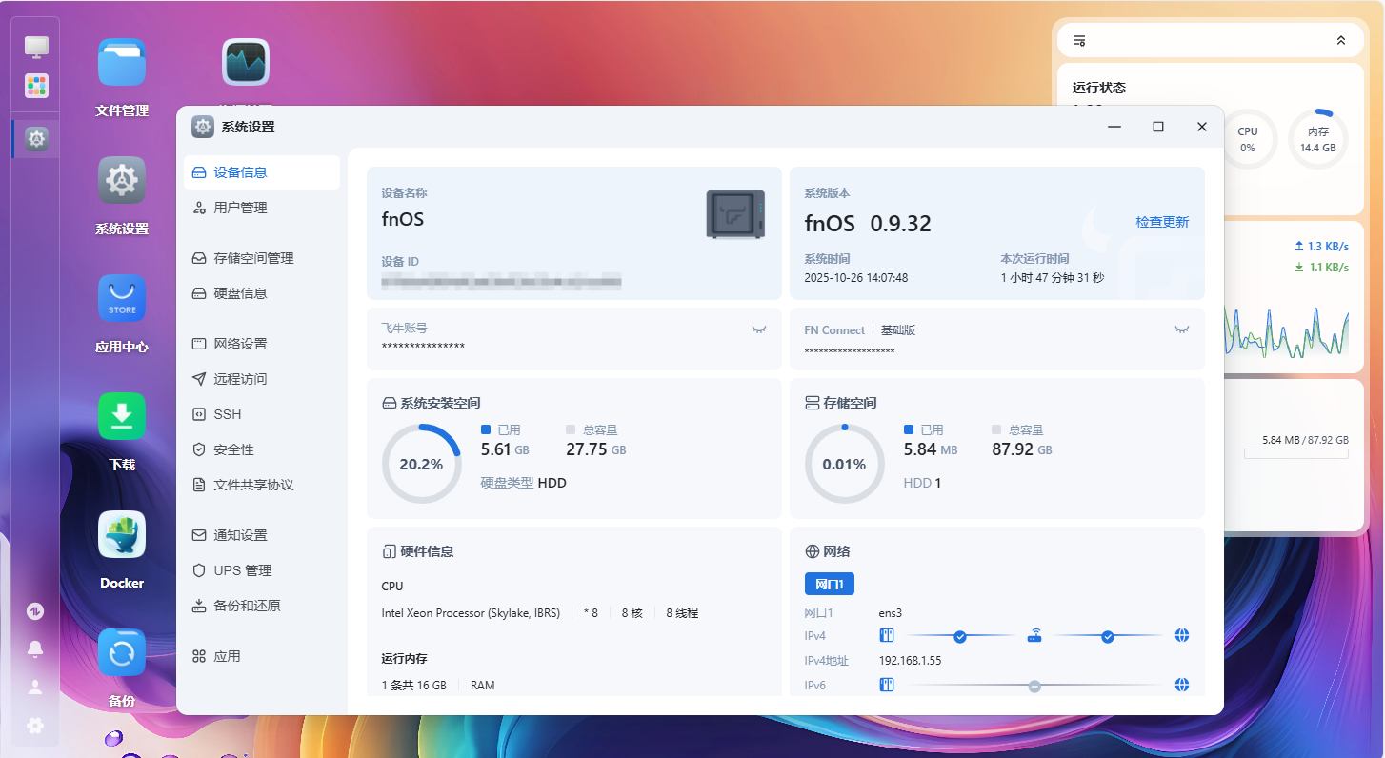Click the 内存 usage gauge in widget
1385x758 pixels.
coord(1317,139)
